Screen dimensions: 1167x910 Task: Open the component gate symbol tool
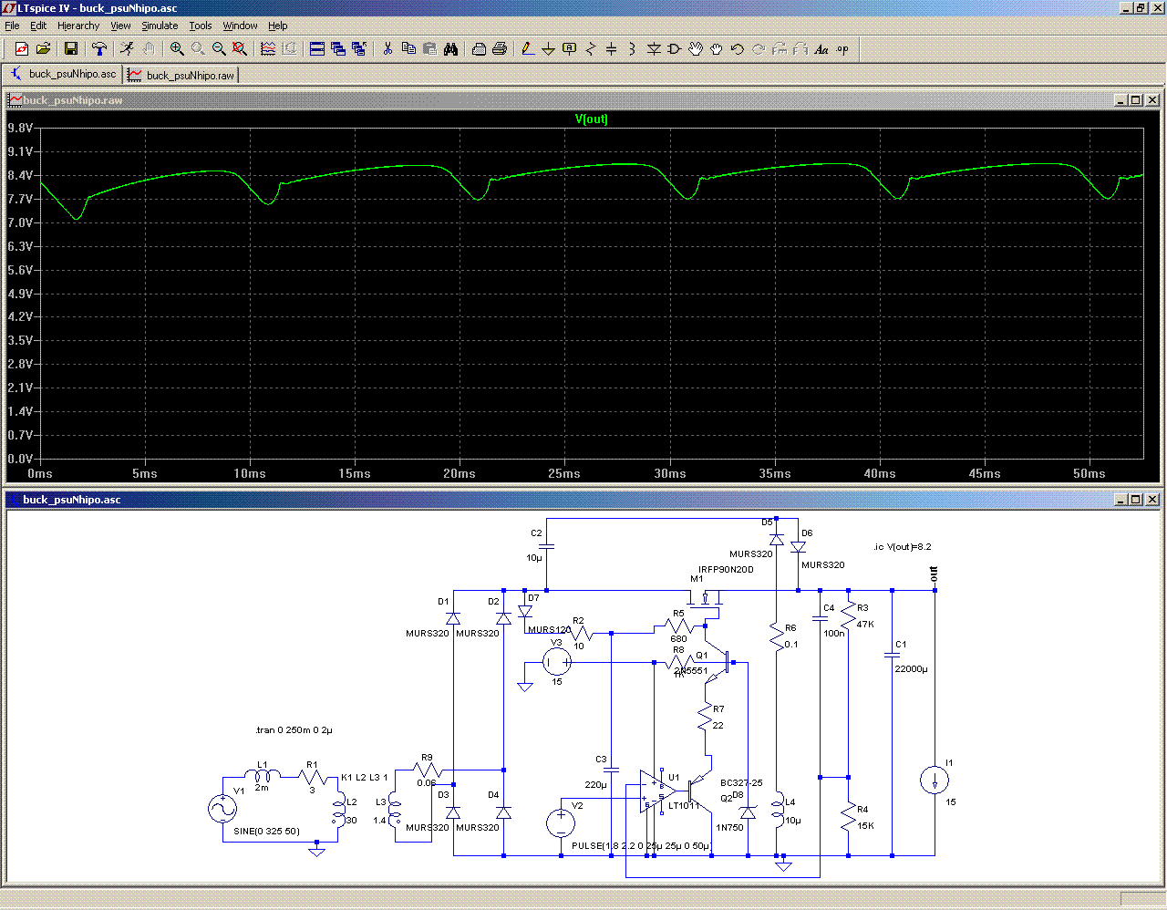click(x=675, y=49)
